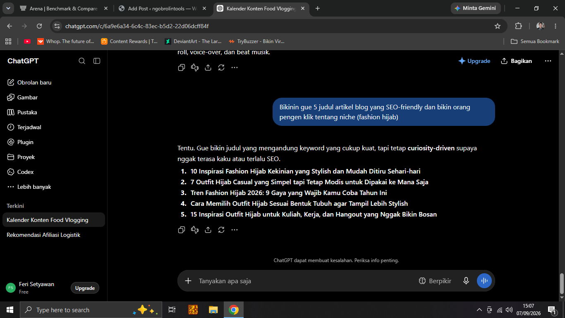Open the conversation options three-dot menu beside Bagikan
Screen dimensions: 565x318
548,61
